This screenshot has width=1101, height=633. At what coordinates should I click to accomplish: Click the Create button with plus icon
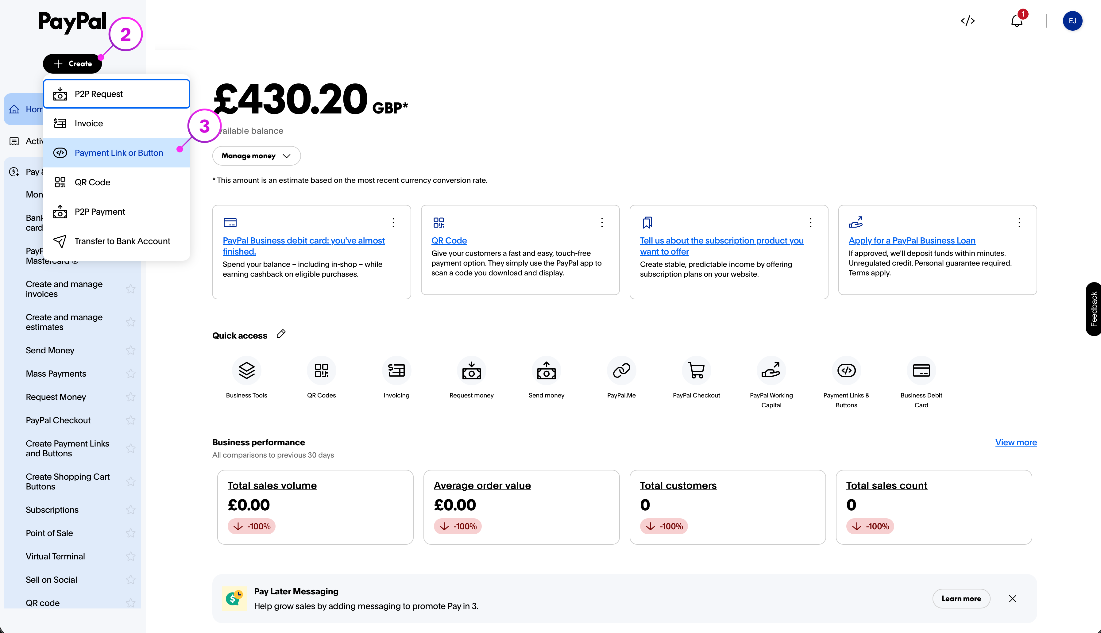[x=72, y=63]
